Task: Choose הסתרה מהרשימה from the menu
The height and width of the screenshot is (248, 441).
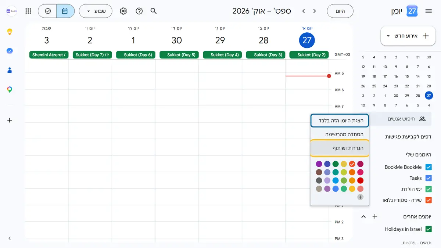Action: 340,134
